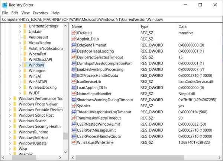
Task: Click the tree pane scroll down arrow
Action: [65, 152]
